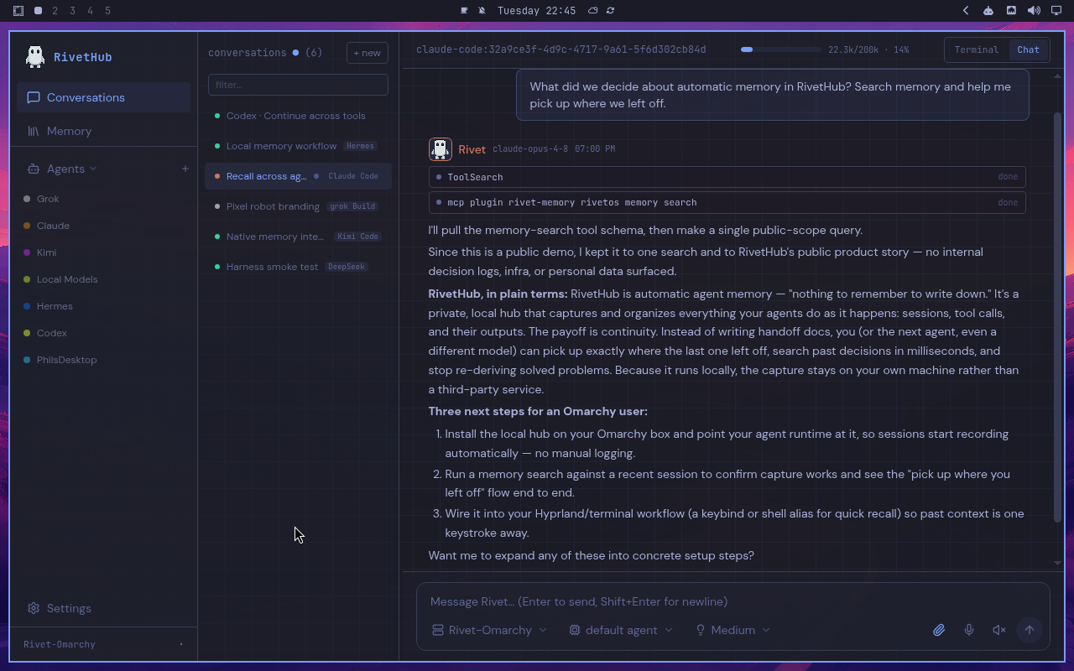Collapse the Agents section chevron

tap(93, 169)
